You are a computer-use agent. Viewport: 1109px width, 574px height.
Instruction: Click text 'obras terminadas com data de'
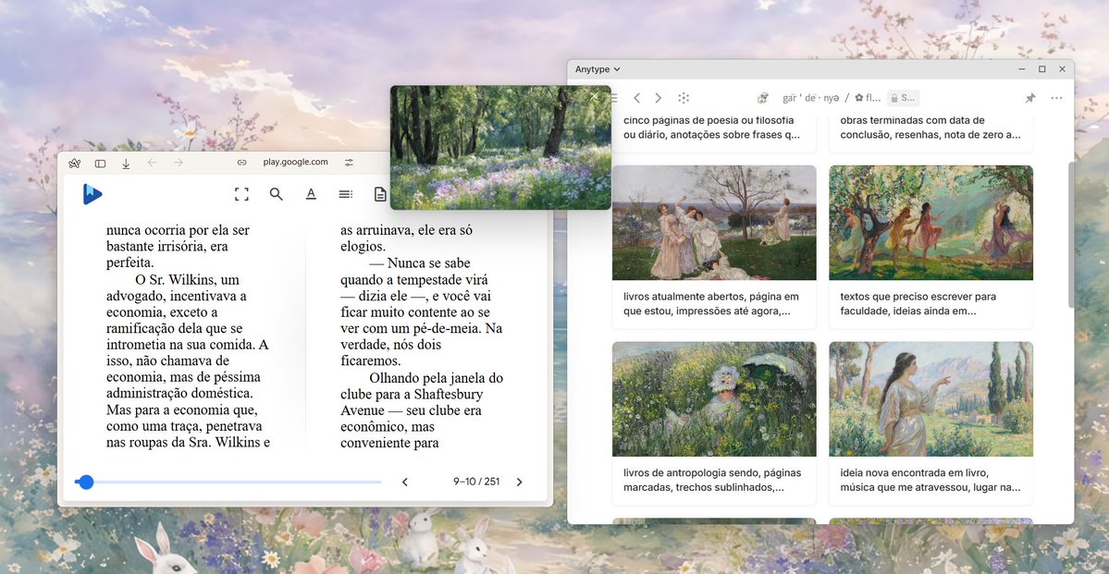pyautogui.click(x=912, y=120)
